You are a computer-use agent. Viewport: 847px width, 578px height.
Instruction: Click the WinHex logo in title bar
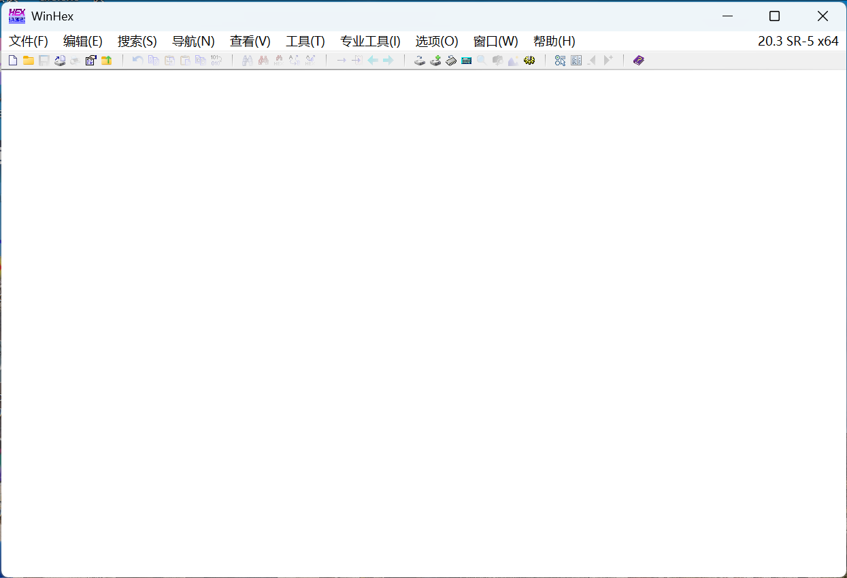(x=17, y=16)
